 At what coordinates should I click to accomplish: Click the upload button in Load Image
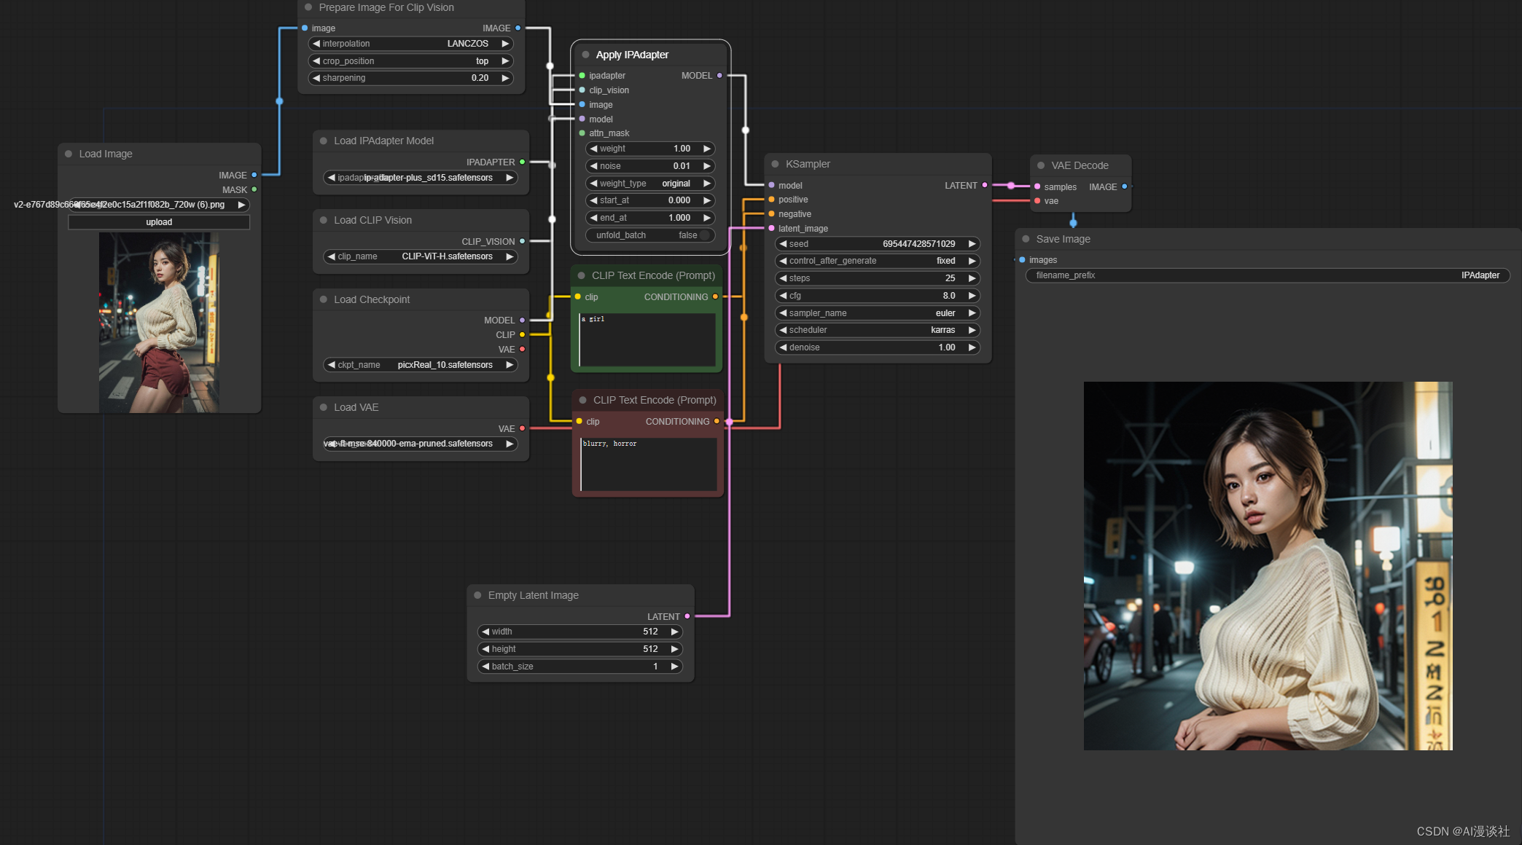tap(159, 222)
